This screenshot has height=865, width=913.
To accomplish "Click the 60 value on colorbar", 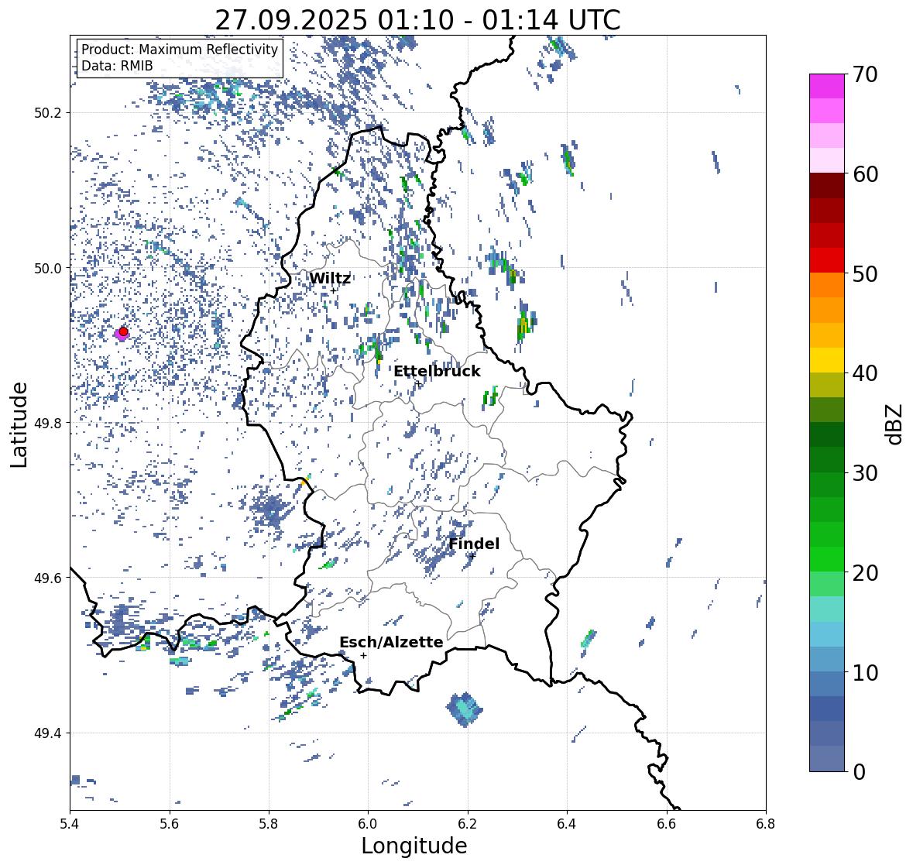I will tap(865, 174).
